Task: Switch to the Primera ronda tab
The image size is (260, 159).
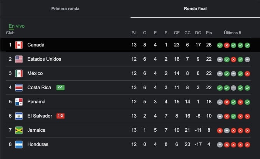Action: click(65, 8)
